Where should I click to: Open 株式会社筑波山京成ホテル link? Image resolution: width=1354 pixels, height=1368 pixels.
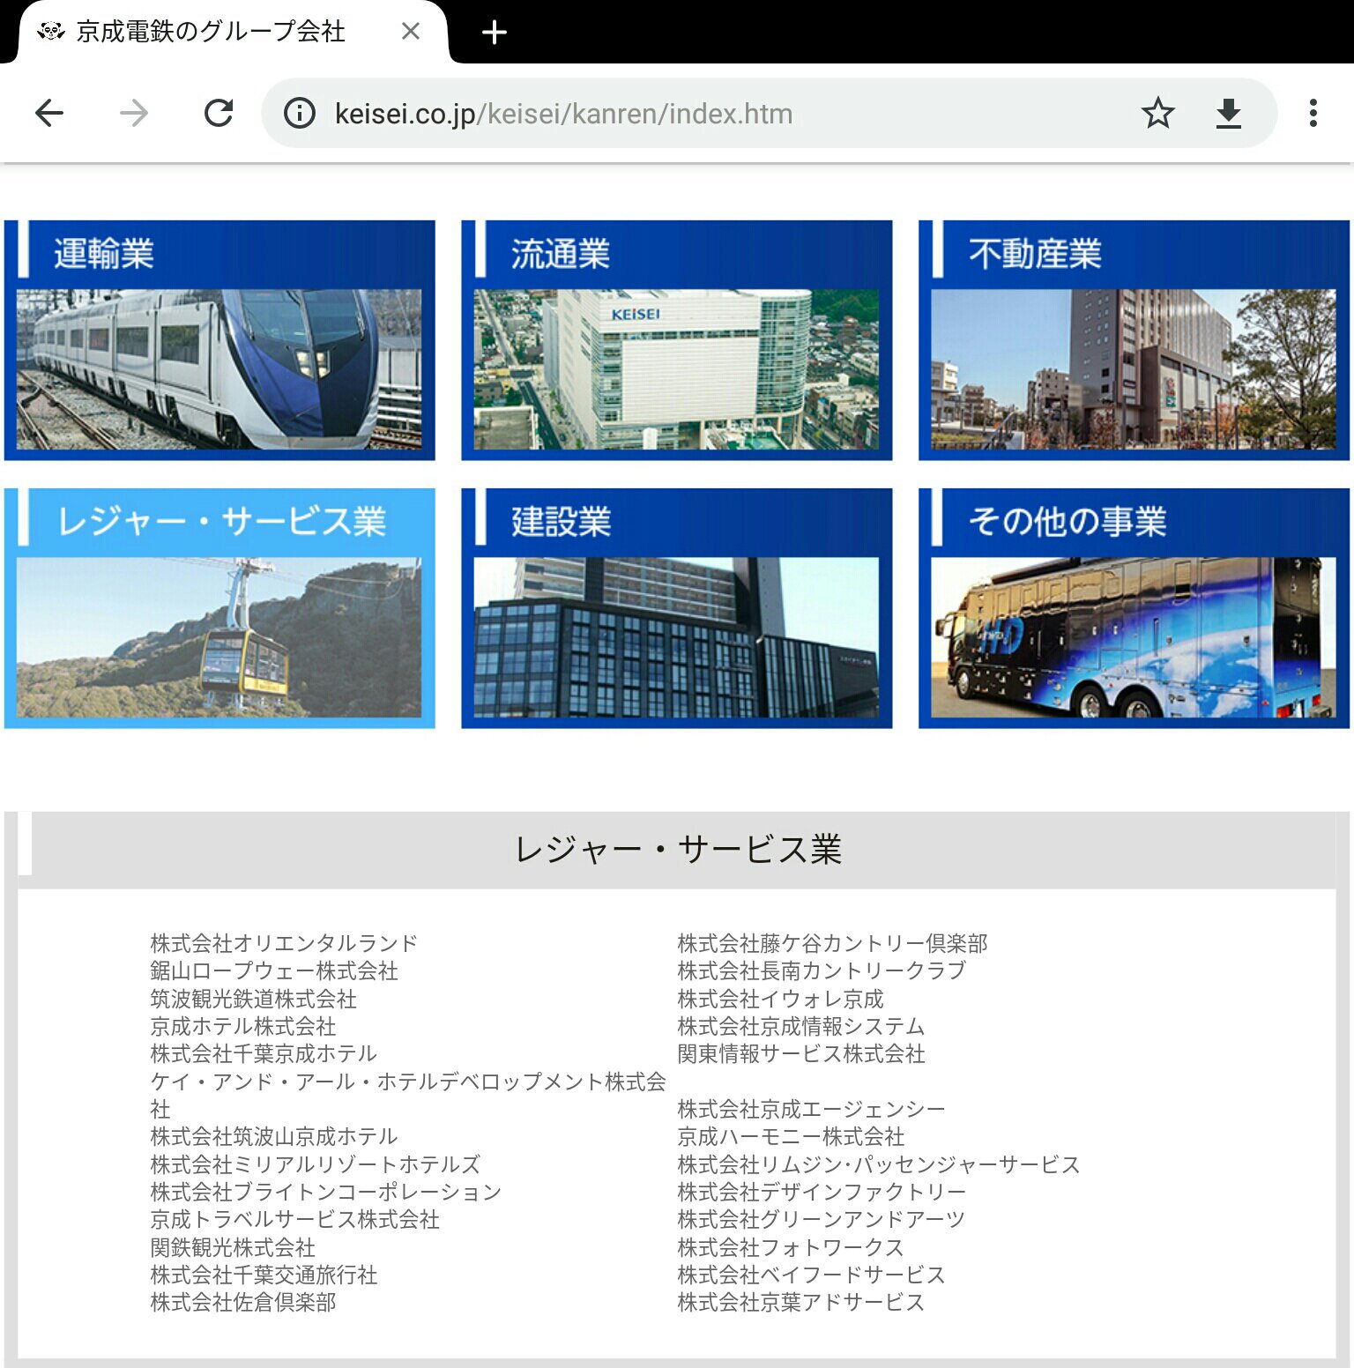click(x=274, y=1136)
